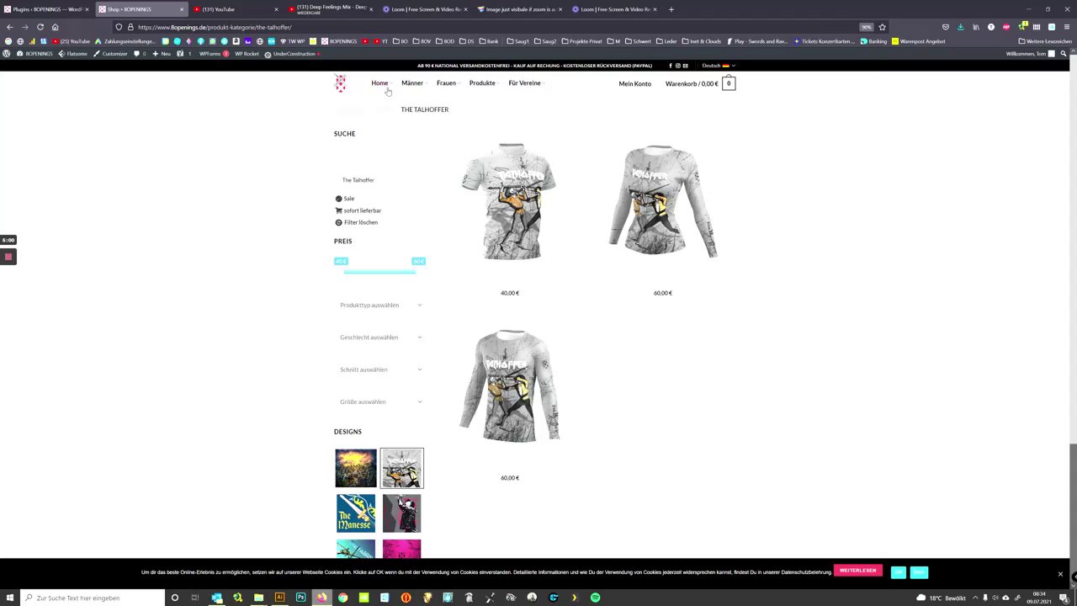The width and height of the screenshot is (1077, 606).
Task: Open Flatsome in admin bar
Action: click(x=73, y=54)
